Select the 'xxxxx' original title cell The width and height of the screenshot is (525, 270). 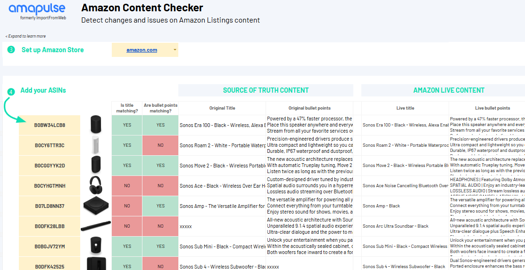tap(222, 226)
